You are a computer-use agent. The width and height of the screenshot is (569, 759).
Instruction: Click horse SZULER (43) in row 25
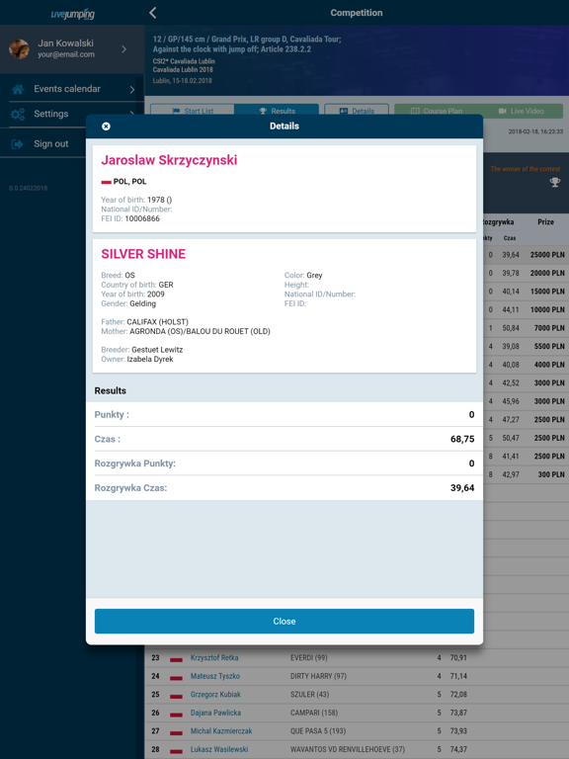click(x=309, y=695)
